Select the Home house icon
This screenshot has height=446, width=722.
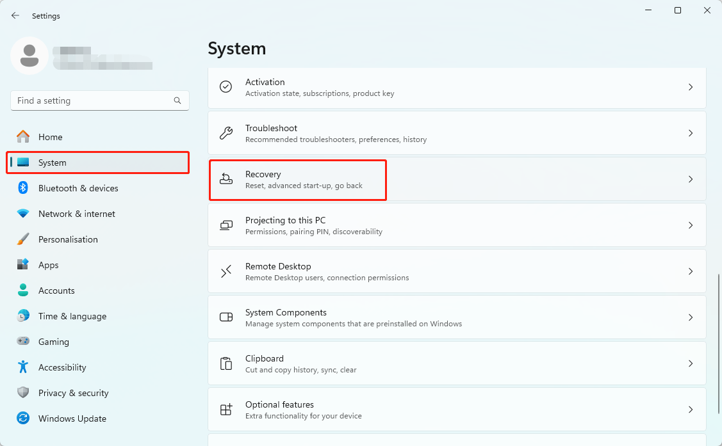23,136
